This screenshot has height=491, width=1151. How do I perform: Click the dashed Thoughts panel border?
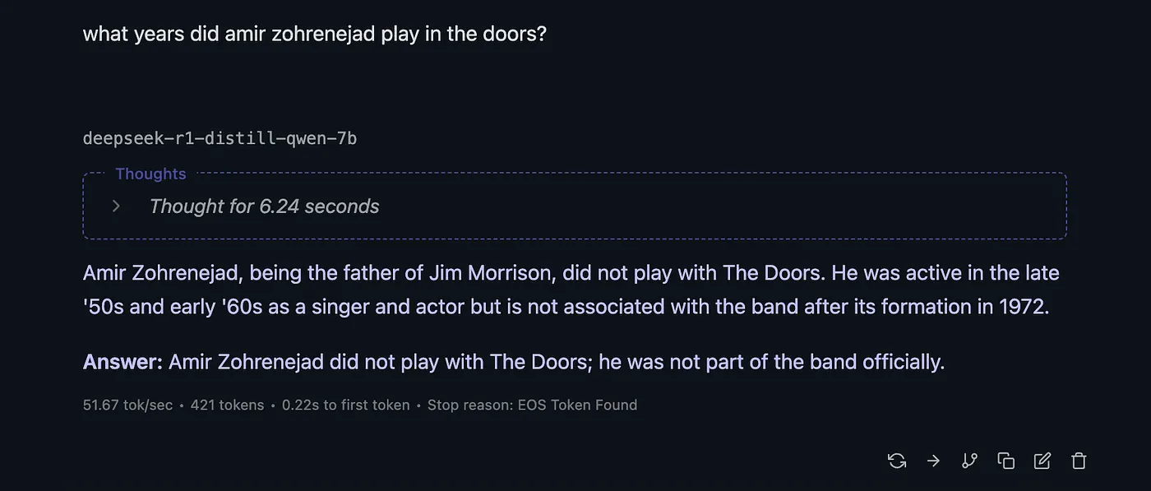574,238
